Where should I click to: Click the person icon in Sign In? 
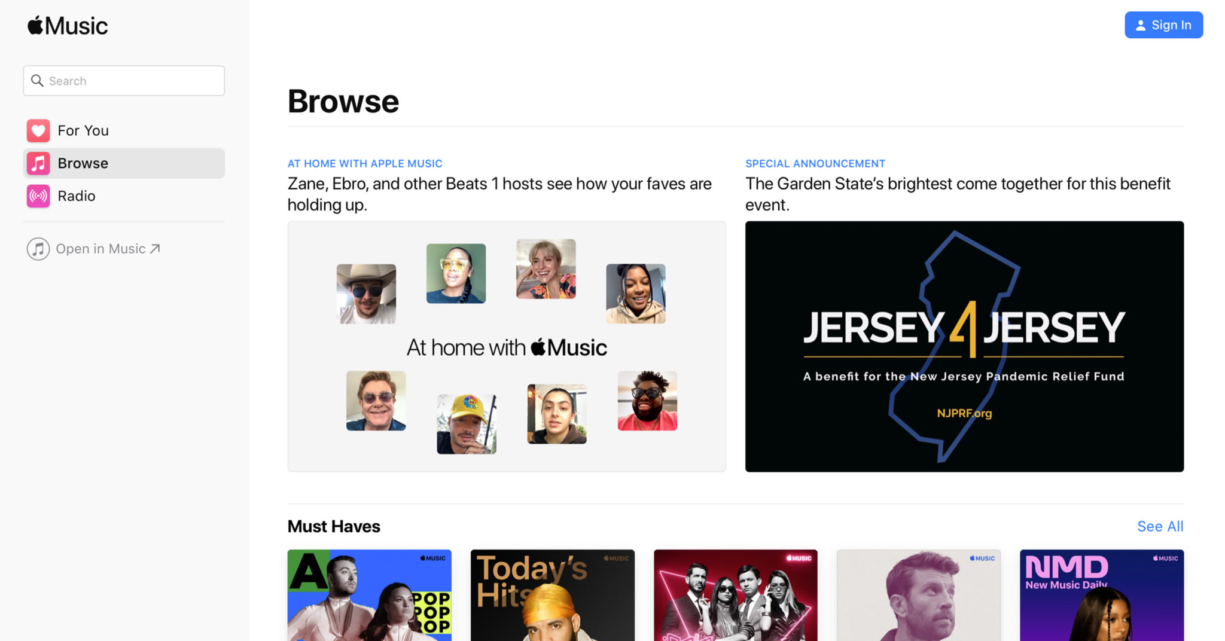1141,25
